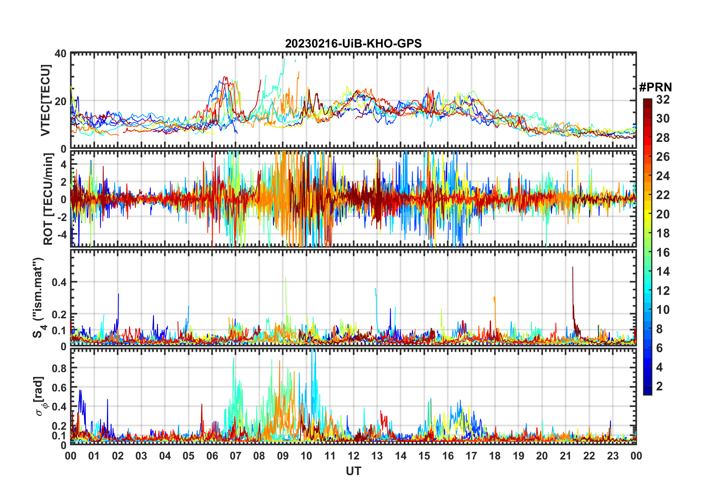The width and height of the screenshot is (707, 494).
Task: Select the "VTEC[TECU]" y-axis label
Action: 46,101
